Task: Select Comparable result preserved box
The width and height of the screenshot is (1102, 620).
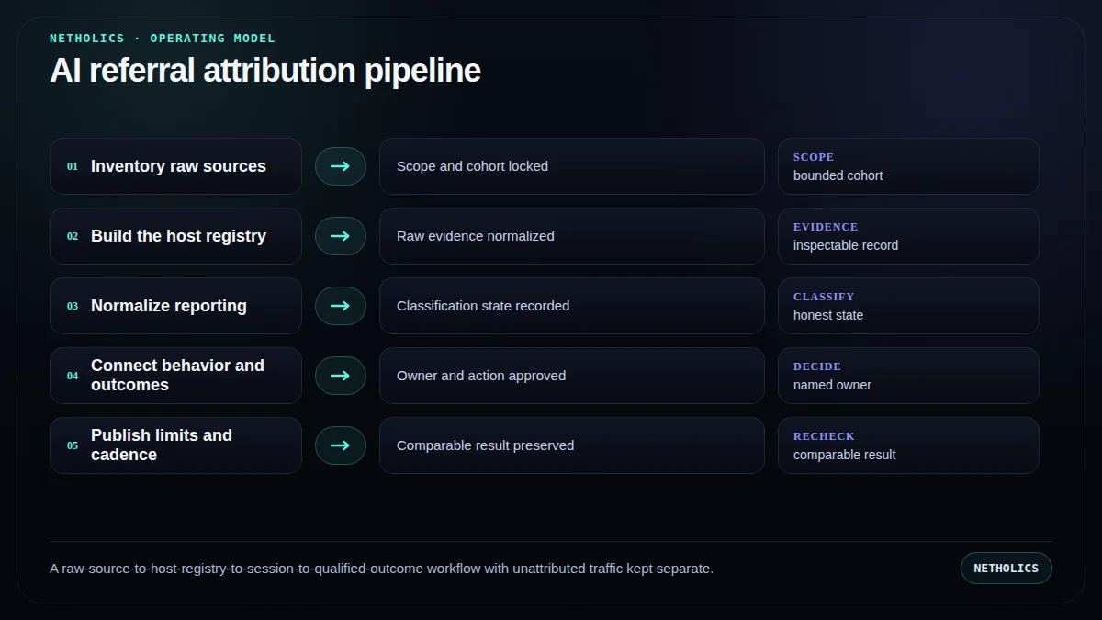Action: point(572,445)
